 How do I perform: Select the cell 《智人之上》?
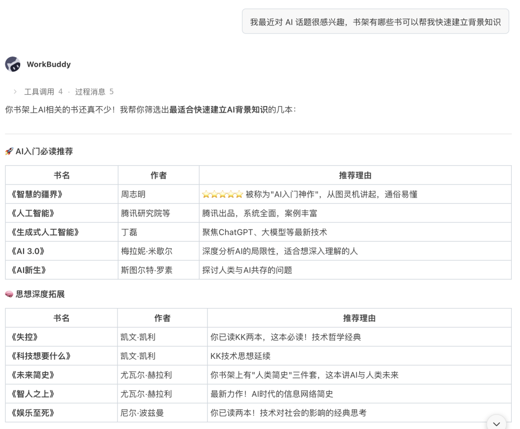(x=61, y=393)
